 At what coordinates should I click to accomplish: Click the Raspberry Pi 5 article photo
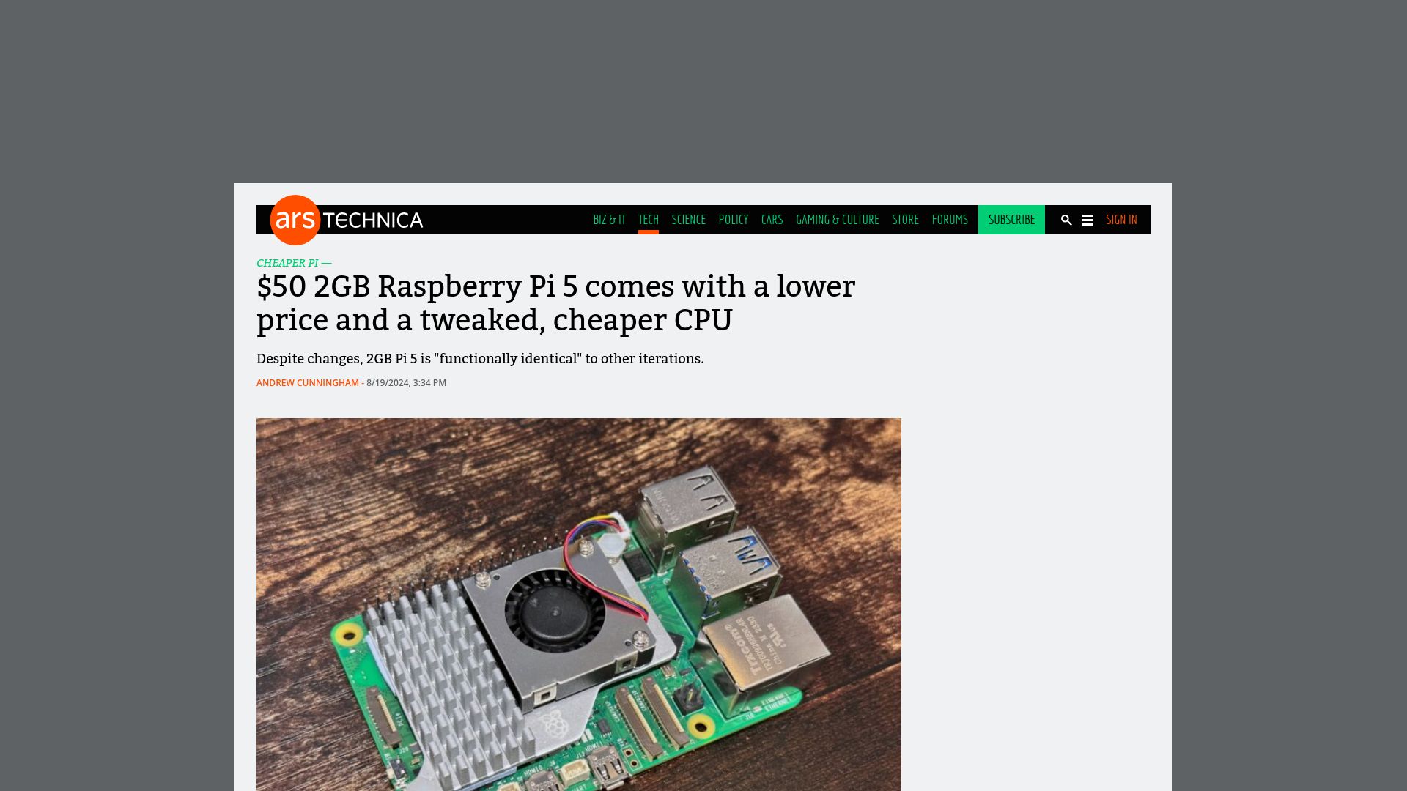pos(579,604)
